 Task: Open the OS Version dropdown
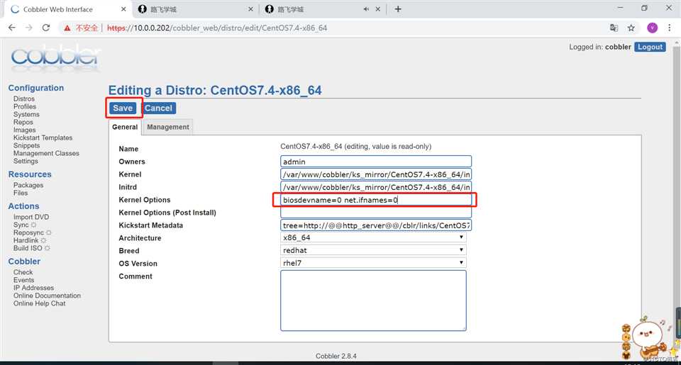pos(374,262)
